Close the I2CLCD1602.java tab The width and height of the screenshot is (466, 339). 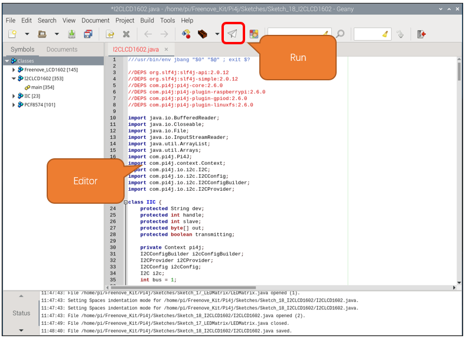[x=166, y=50]
